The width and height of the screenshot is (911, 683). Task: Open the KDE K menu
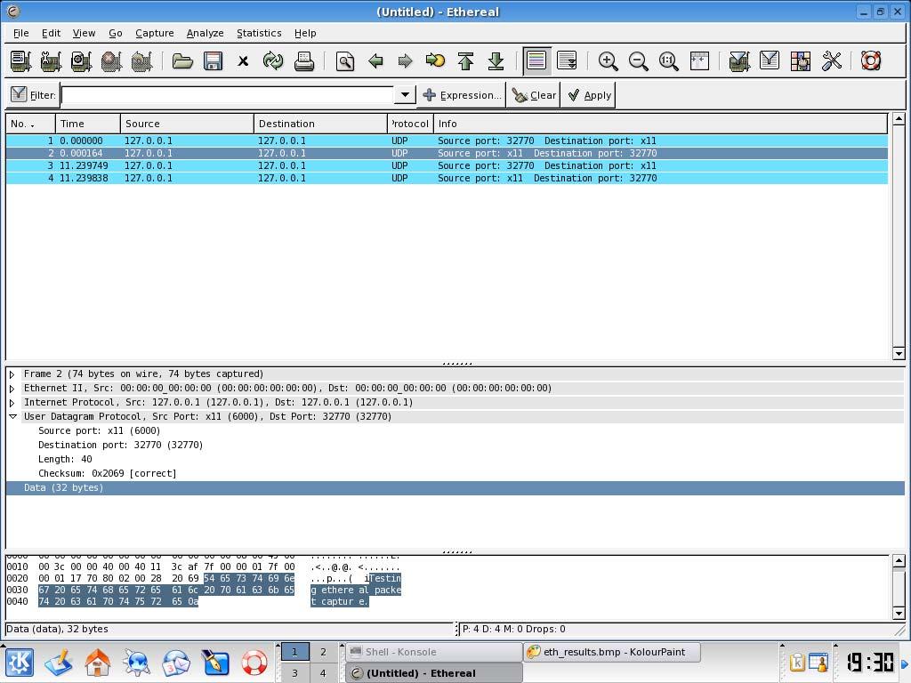tap(20, 662)
